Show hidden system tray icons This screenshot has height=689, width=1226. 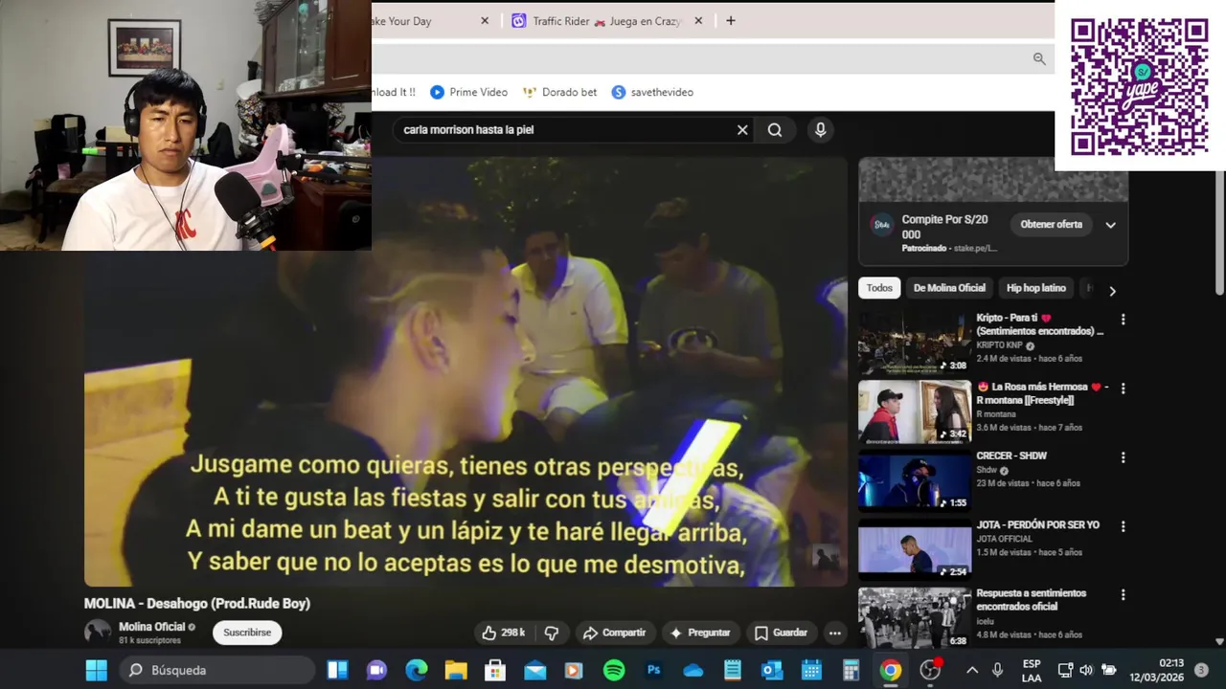click(972, 670)
